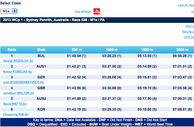
Task: Open Dongyong KIM athlete profile
Action: [16, 114]
